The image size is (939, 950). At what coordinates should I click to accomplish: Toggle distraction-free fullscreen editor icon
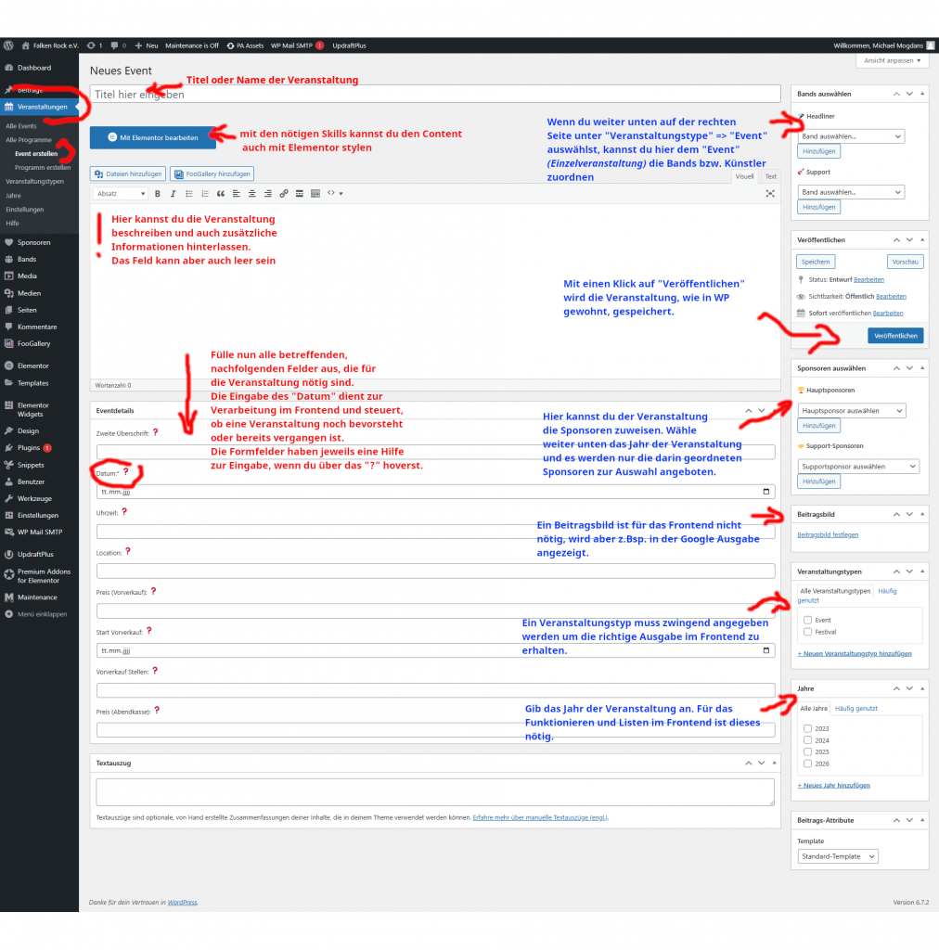(x=769, y=194)
